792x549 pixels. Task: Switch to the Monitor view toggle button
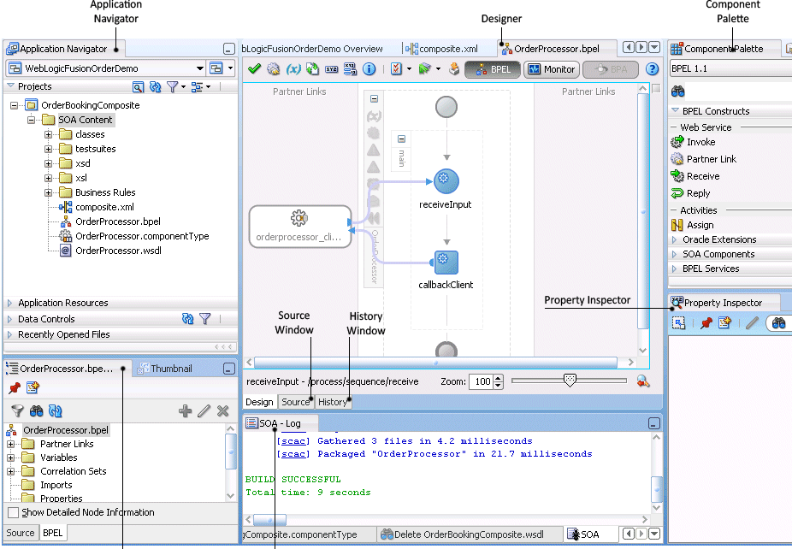pyautogui.click(x=552, y=70)
